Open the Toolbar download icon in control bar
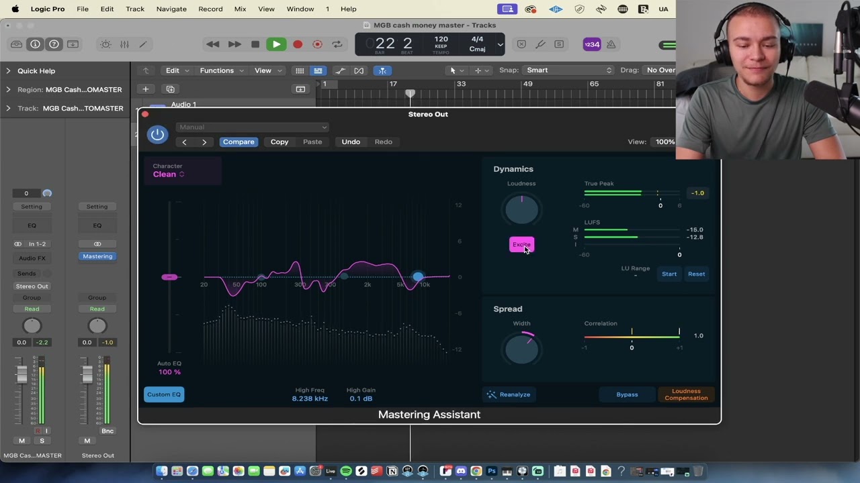The image size is (860, 483). (x=73, y=44)
